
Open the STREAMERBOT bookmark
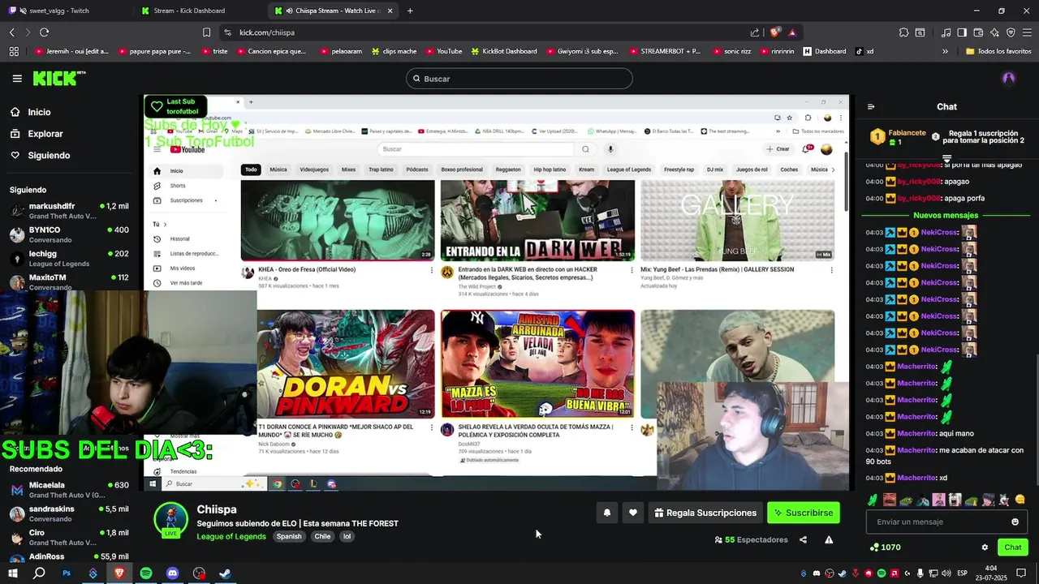click(664, 51)
